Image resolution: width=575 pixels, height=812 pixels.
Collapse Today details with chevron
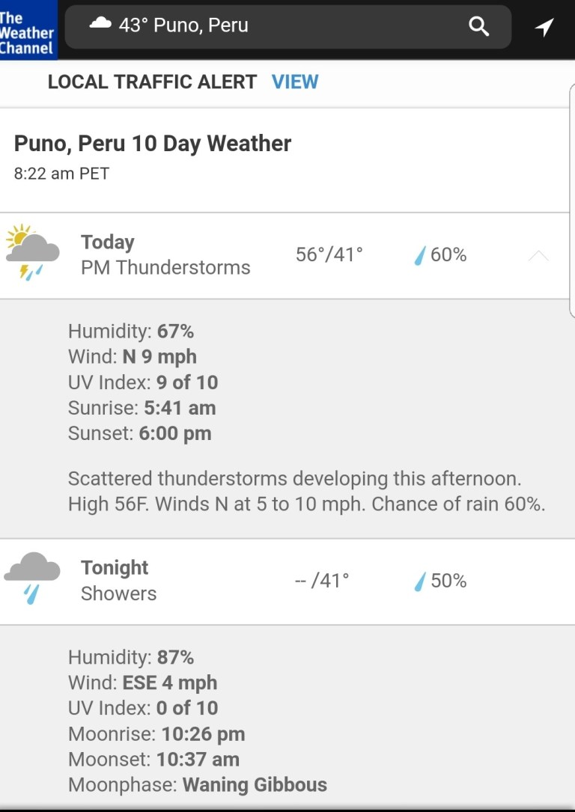(538, 257)
